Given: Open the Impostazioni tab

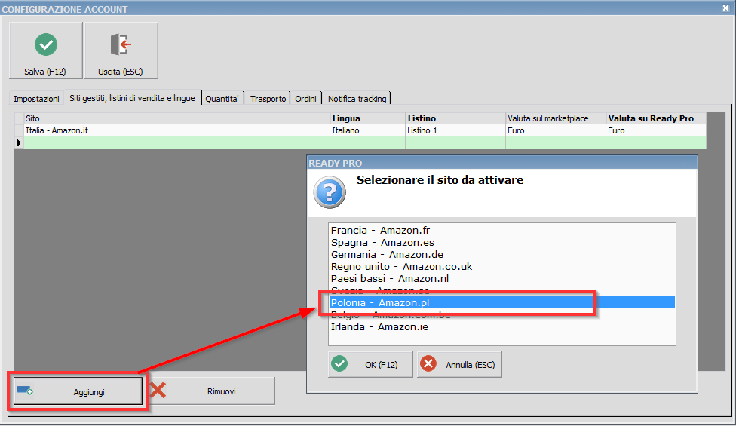Looking at the screenshot, I should [x=36, y=99].
